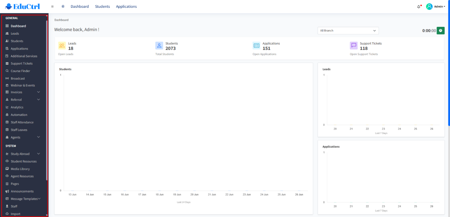450x217 pixels.
Task: Click the Course Finder search icon
Action: [x=7, y=71]
